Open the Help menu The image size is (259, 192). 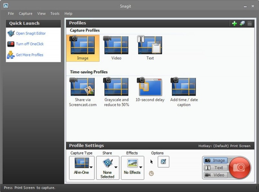[x=68, y=14]
